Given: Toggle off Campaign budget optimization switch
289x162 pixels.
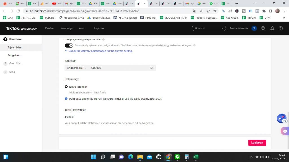Looking at the screenshot, I should tap(69, 45).
